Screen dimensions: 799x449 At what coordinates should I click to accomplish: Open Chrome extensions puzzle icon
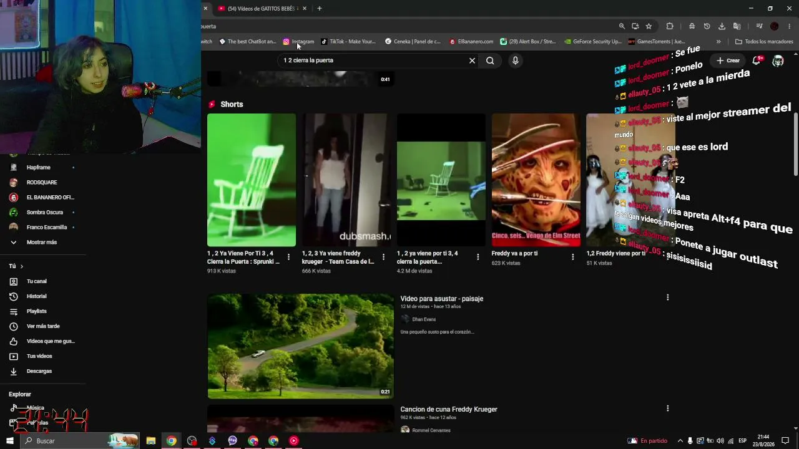pos(670,26)
